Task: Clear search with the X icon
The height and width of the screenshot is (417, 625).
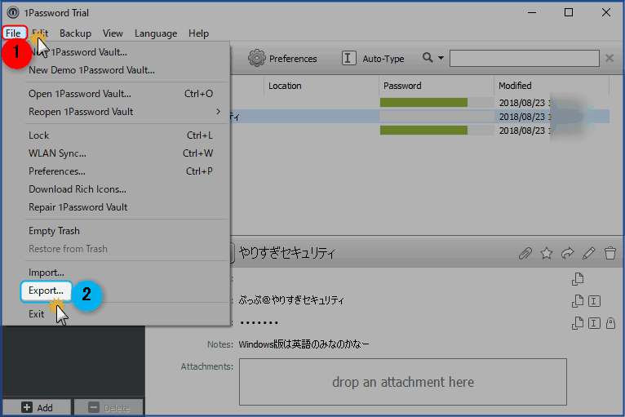Action: coord(609,58)
